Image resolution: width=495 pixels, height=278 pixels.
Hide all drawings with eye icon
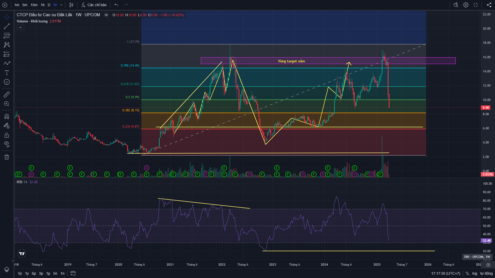7,144
